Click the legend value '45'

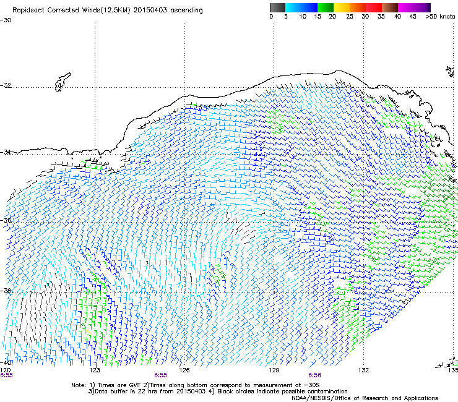[413, 17]
